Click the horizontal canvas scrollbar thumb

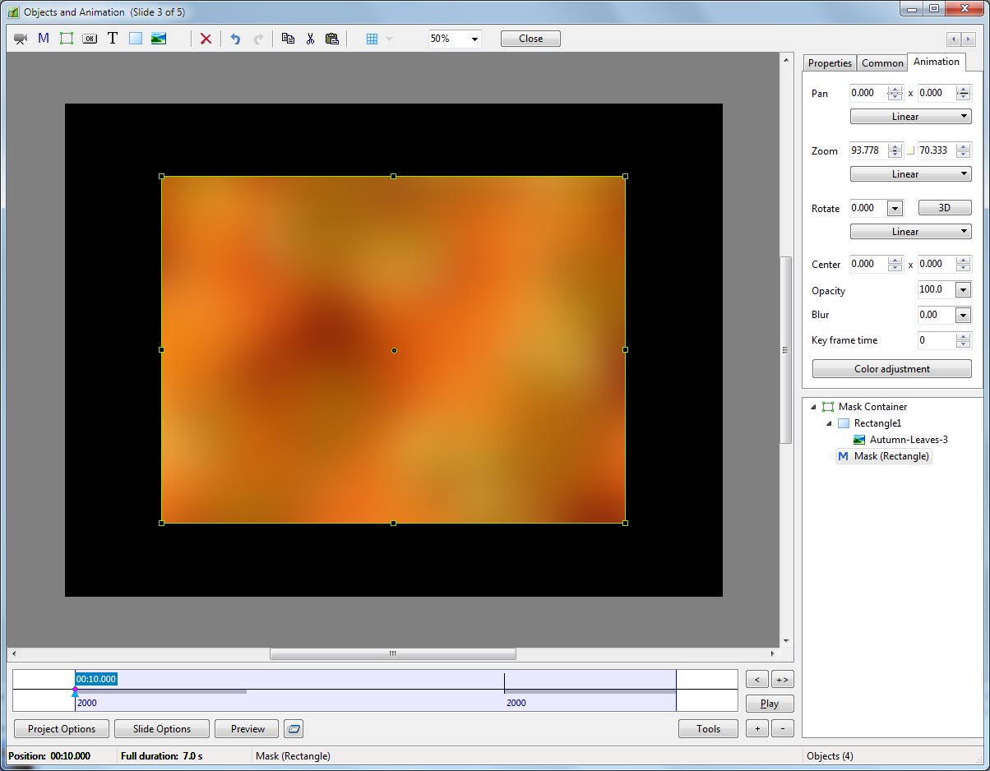coord(393,654)
